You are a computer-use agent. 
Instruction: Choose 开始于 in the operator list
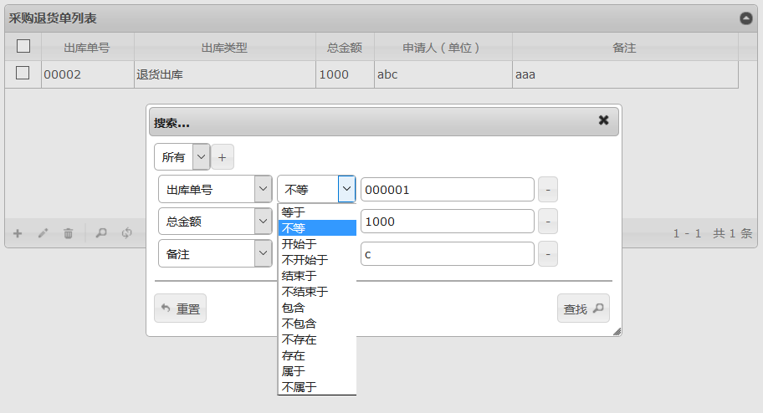pos(299,244)
